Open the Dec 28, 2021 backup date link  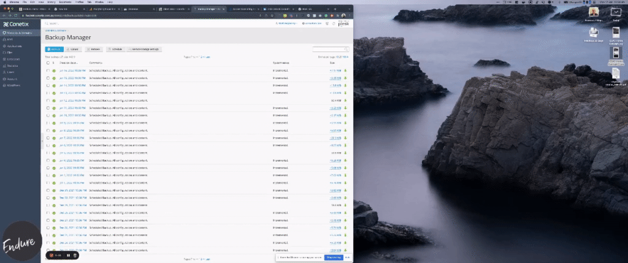[x=72, y=213]
